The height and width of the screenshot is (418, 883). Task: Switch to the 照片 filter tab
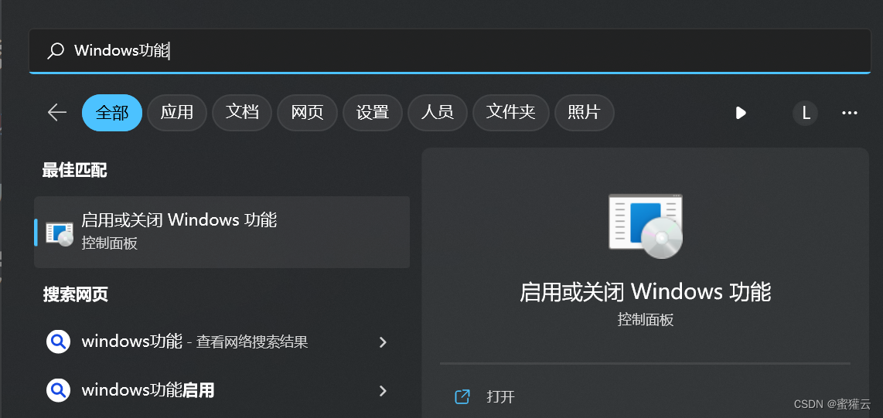pos(584,113)
